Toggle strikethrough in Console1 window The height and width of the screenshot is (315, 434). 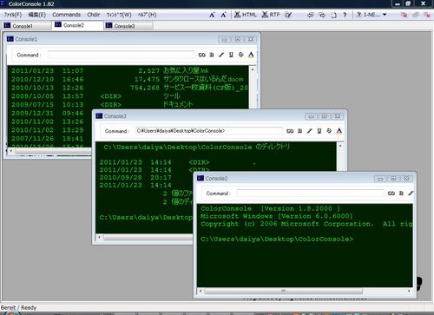tap(240, 55)
